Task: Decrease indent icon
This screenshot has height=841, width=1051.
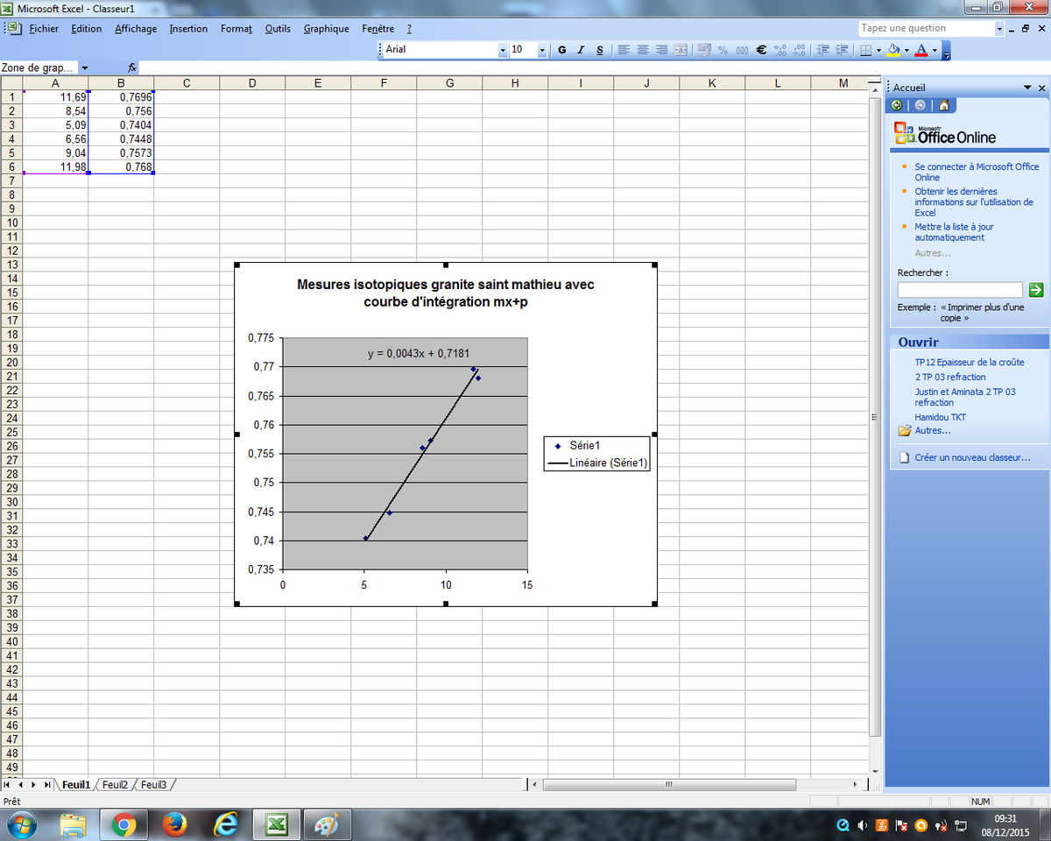Action: click(x=822, y=50)
